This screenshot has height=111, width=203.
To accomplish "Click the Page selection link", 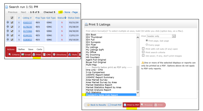I will coord(75,12).
